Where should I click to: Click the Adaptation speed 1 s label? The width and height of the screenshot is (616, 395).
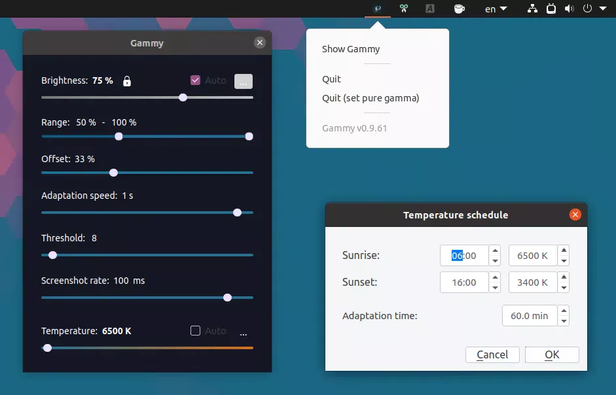(87, 196)
